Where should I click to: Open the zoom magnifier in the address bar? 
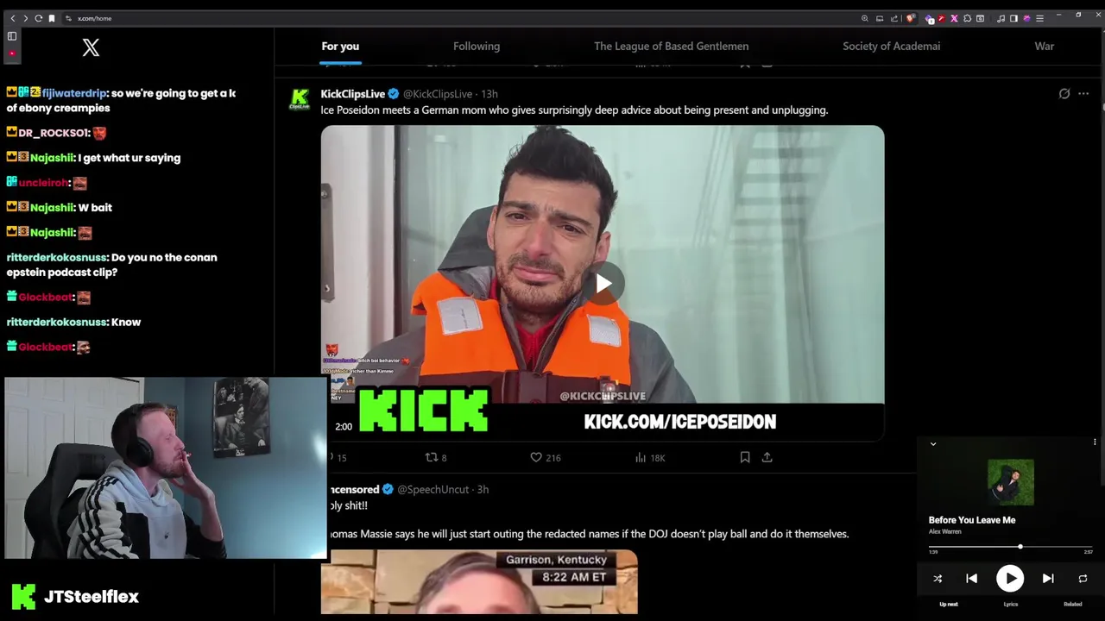864,18
